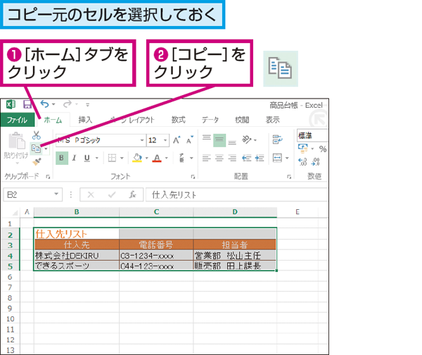Click the Cut scissors icon
Screen dimensions: 422x355
[36, 135]
